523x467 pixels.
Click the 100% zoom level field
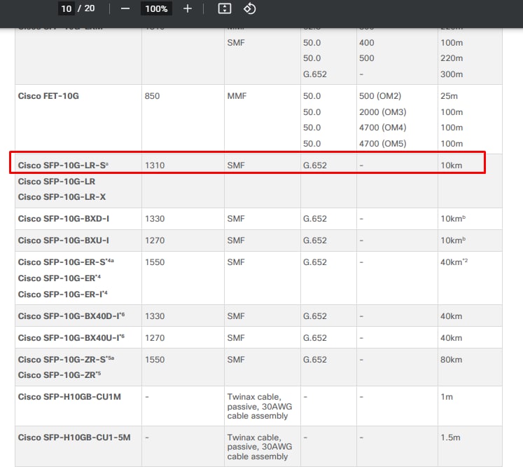pos(156,8)
